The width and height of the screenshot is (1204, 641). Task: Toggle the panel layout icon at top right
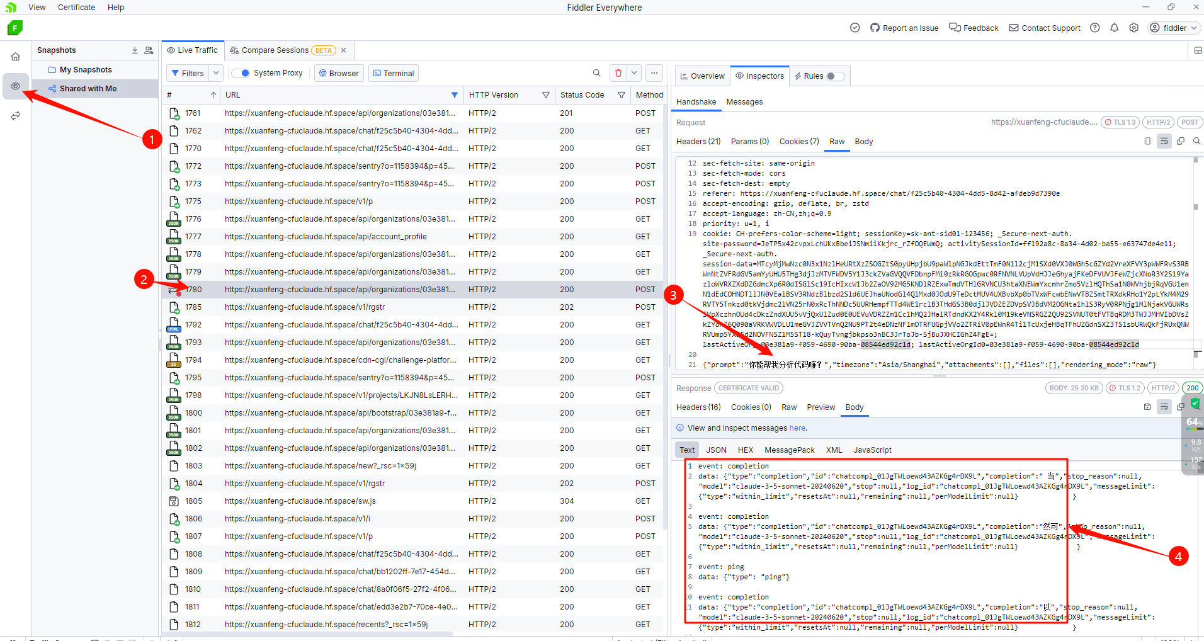click(x=1198, y=50)
